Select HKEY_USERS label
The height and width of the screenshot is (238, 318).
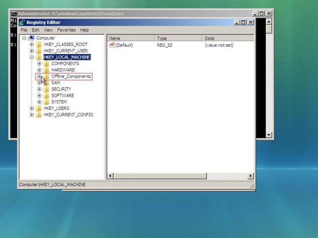pyautogui.click(x=56, y=108)
